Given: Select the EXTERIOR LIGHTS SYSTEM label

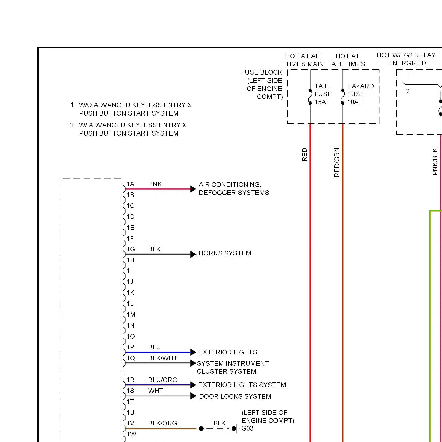Looking at the screenshot, I should click(x=242, y=385).
